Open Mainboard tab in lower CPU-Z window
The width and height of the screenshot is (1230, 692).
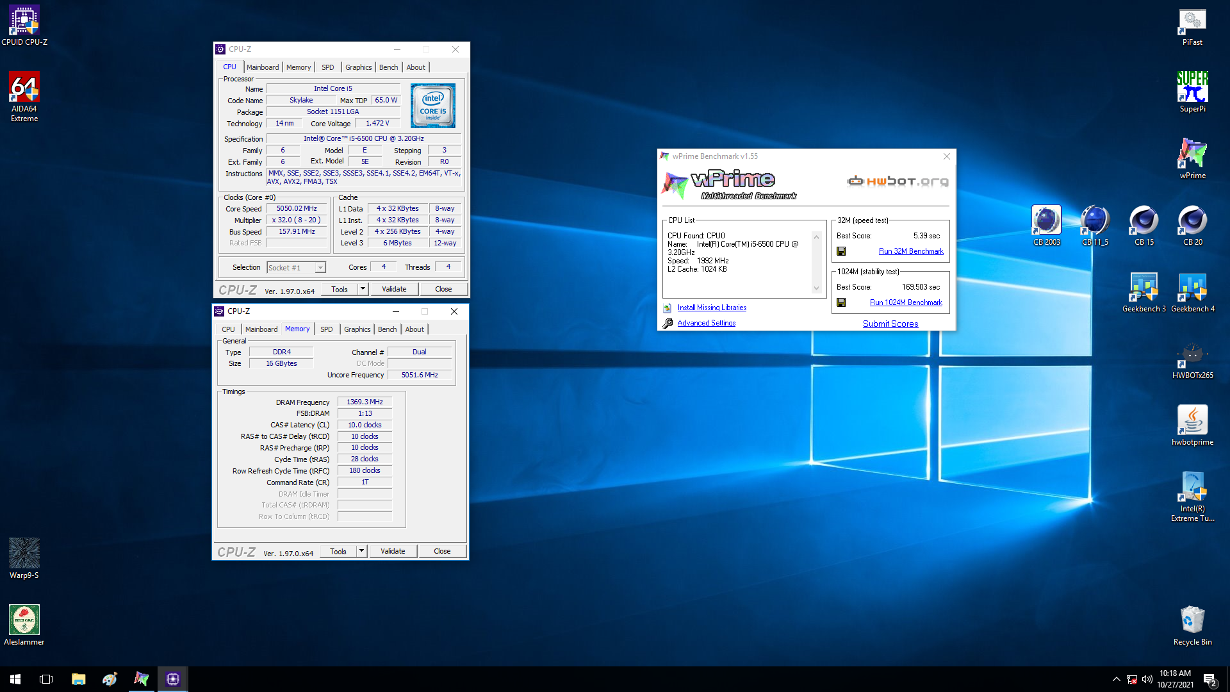click(261, 329)
